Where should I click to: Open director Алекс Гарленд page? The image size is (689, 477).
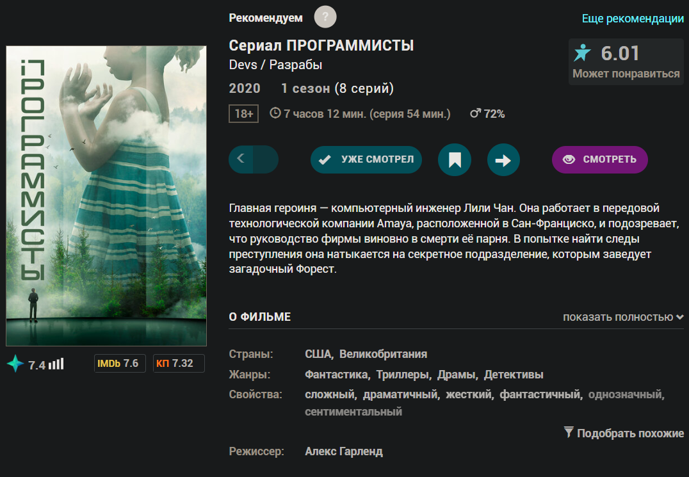344,451
